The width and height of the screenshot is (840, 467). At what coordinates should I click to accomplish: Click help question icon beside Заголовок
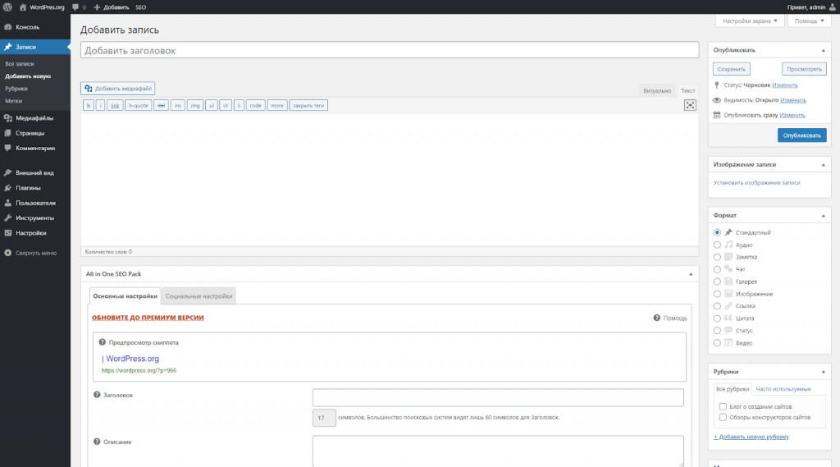tap(98, 395)
